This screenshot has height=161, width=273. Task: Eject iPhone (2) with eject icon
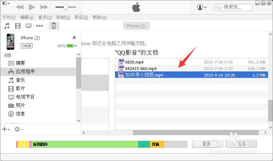click(x=74, y=37)
